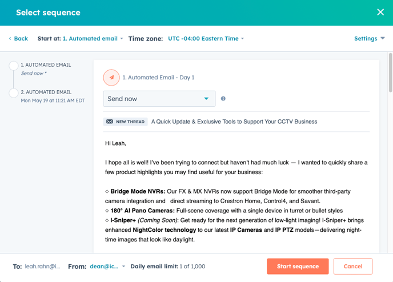Click the paper plane email icon

111,77
